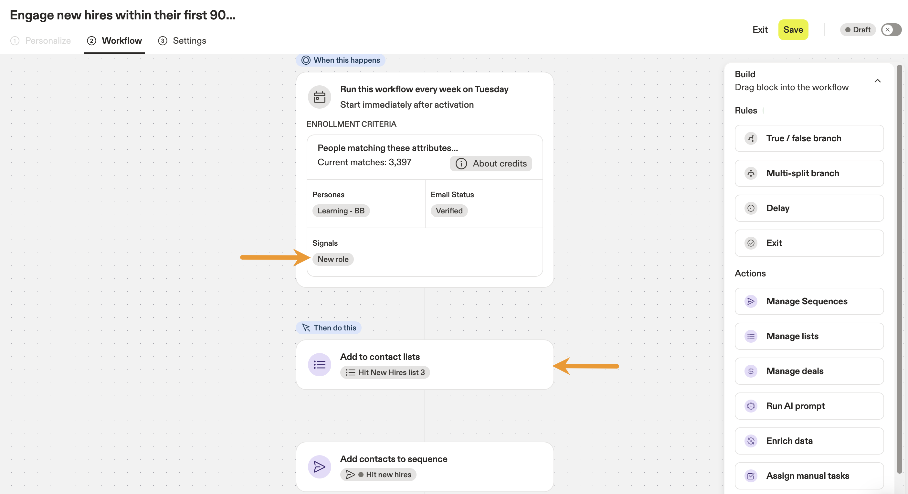Viewport: 908px width, 494px height.
Task: Click the Multi-split branch icon
Action: (x=751, y=173)
